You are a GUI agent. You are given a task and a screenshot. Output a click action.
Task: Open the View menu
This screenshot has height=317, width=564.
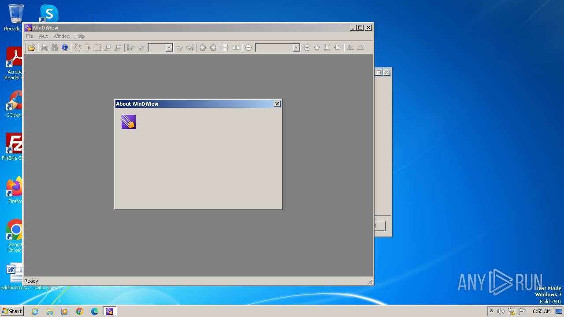pyautogui.click(x=43, y=36)
